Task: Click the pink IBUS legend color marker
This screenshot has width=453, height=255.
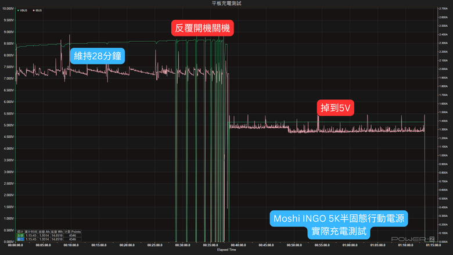Action: pos(34,10)
